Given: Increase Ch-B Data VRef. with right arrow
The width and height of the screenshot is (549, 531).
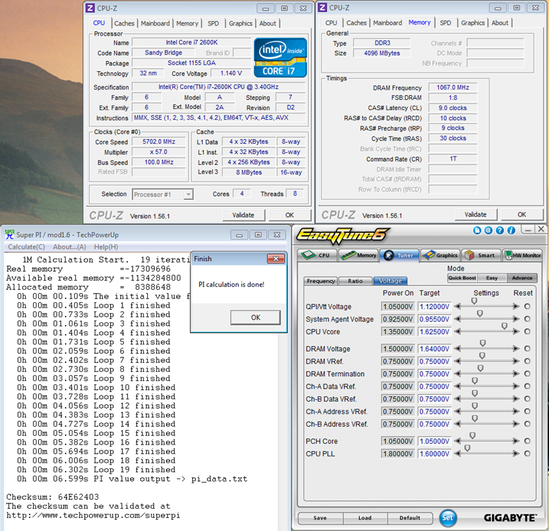Looking at the screenshot, I should [x=516, y=399].
